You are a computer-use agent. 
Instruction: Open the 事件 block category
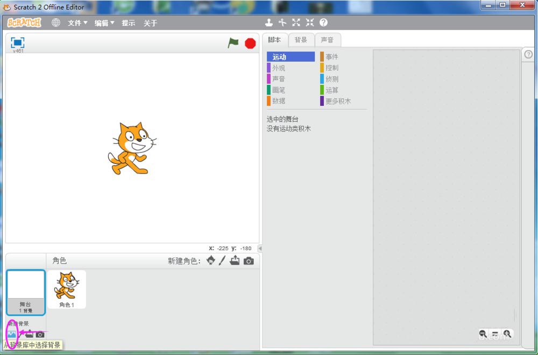[x=332, y=57]
